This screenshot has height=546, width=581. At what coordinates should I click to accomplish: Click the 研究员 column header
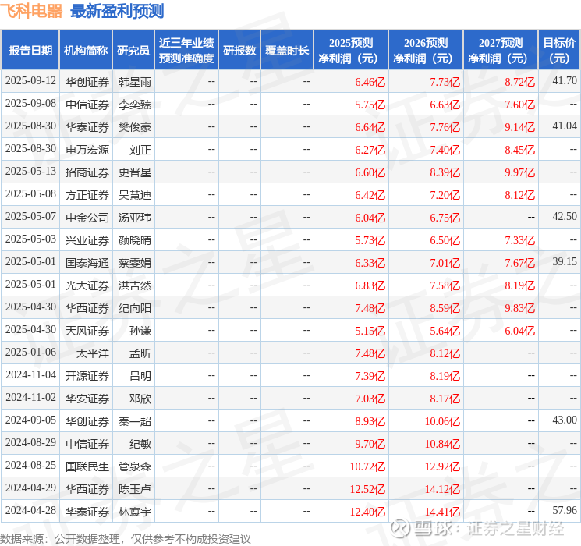[x=133, y=51]
